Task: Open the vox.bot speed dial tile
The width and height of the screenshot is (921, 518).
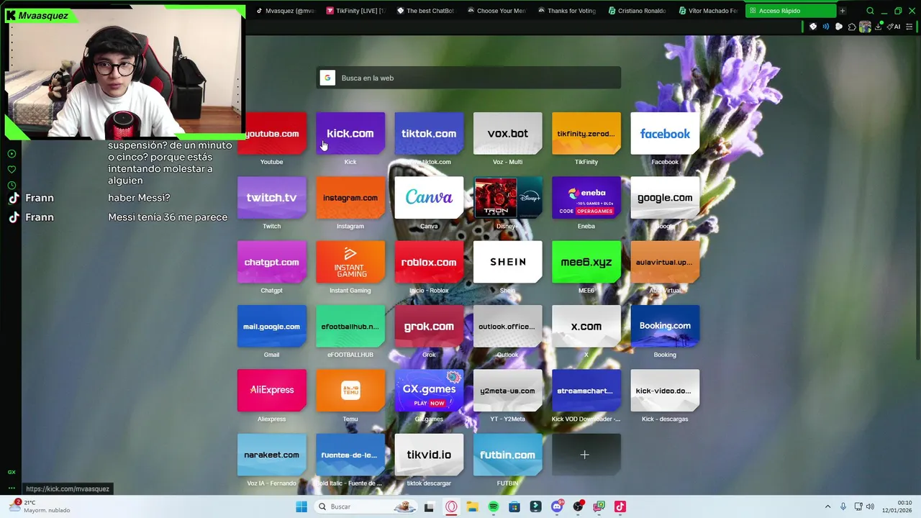Action: (507, 134)
